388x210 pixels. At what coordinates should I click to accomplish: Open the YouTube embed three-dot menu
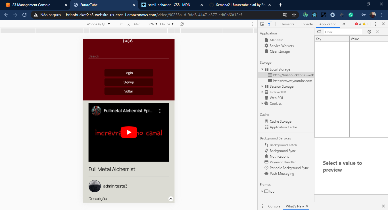pos(160,111)
